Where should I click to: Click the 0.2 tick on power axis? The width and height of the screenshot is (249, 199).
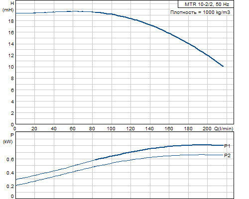pyautogui.click(x=10, y=186)
